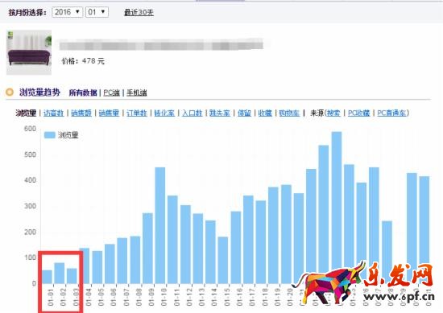
Task: Click the orange circle icon beside 浏览量趋势
Action: (10, 92)
